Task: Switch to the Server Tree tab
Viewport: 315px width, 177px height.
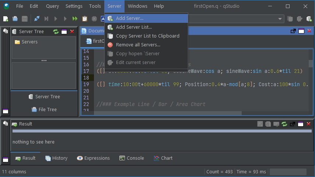Action: (44, 97)
